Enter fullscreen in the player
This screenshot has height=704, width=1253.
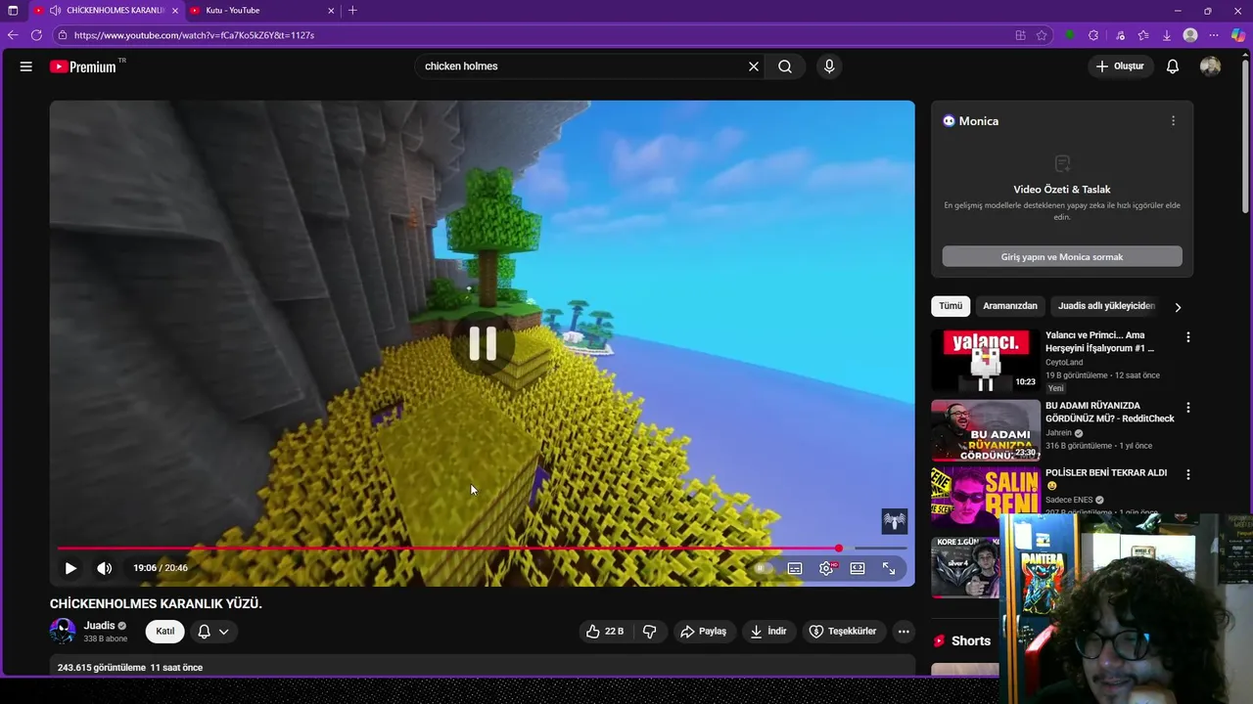pyautogui.click(x=889, y=568)
